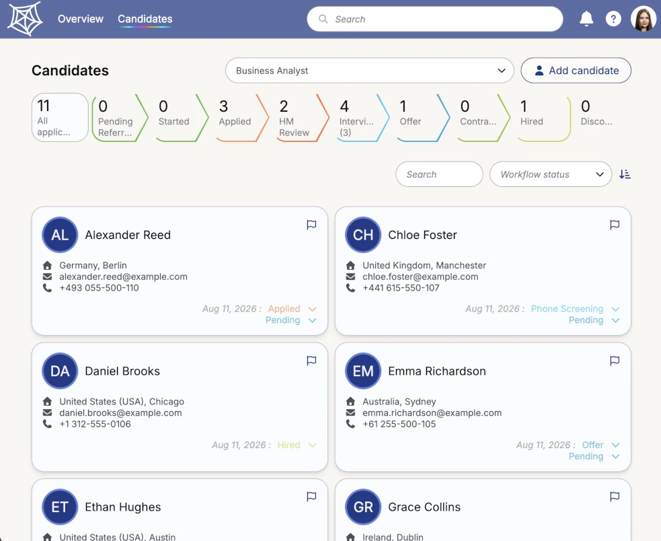The width and height of the screenshot is (661, 541).
Task: Flag Daniel Brooks's card
Action: (311, 361)
